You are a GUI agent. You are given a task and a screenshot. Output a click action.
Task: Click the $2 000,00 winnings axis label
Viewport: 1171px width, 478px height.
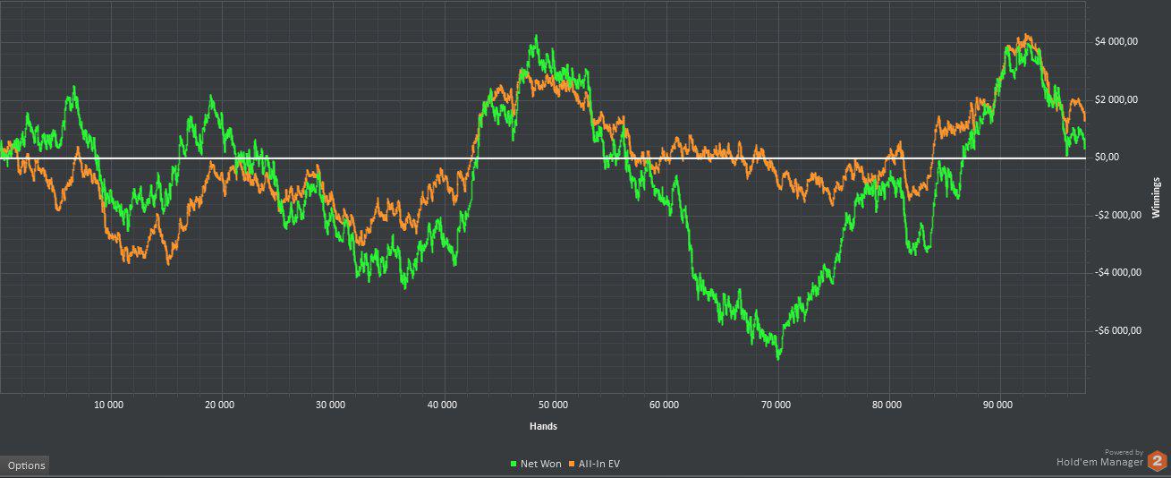point(1116,99)
